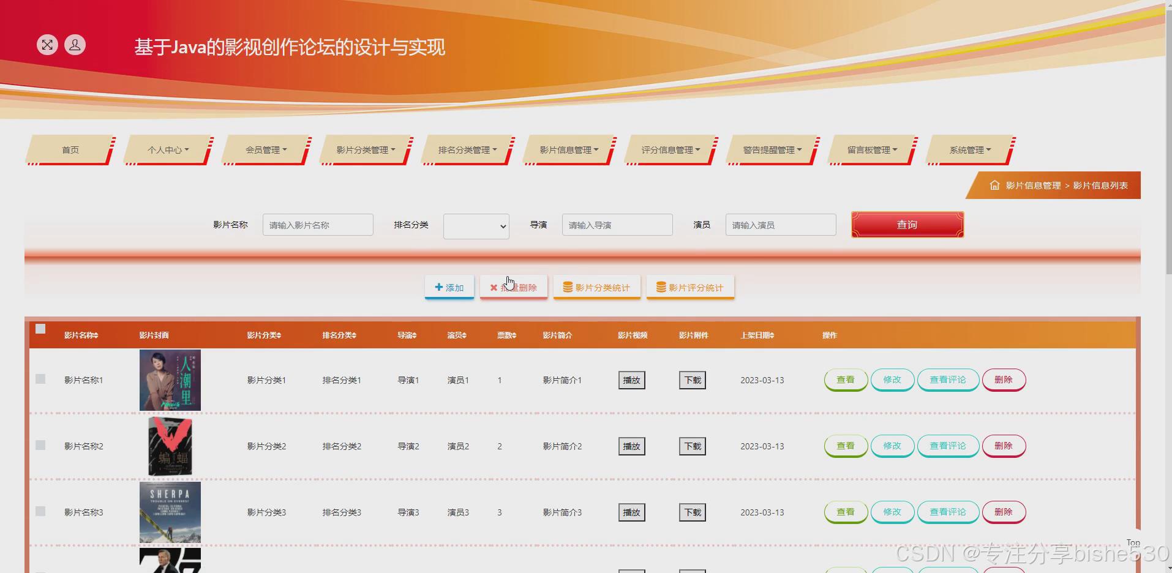
Task: Click the 添加 add button
Action: coord(449,287)
